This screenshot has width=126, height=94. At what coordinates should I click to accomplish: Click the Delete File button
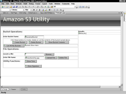point(63,58)
